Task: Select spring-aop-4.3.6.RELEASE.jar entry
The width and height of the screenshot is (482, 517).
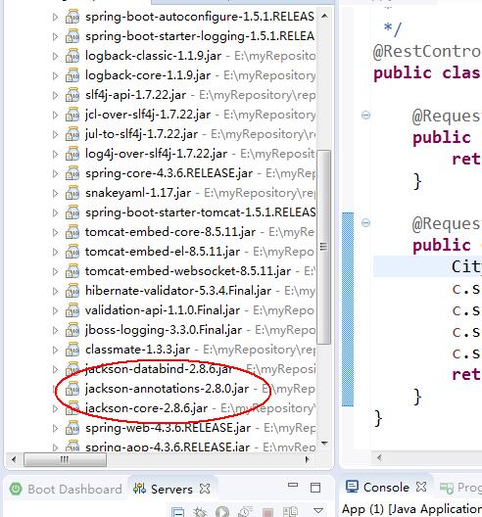Action: 168,446
